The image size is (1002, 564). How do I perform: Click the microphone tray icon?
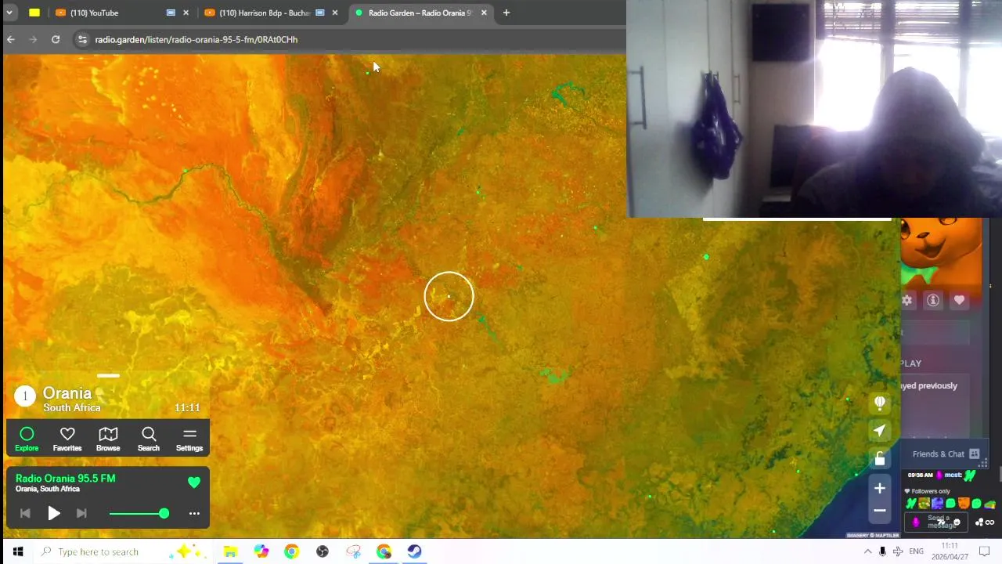883,551
